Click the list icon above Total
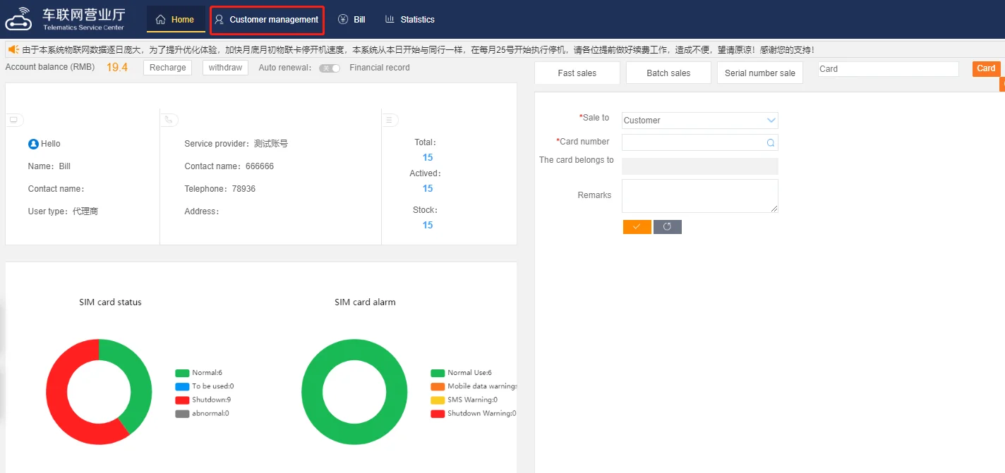1005x473 pixels. point(388,120)
